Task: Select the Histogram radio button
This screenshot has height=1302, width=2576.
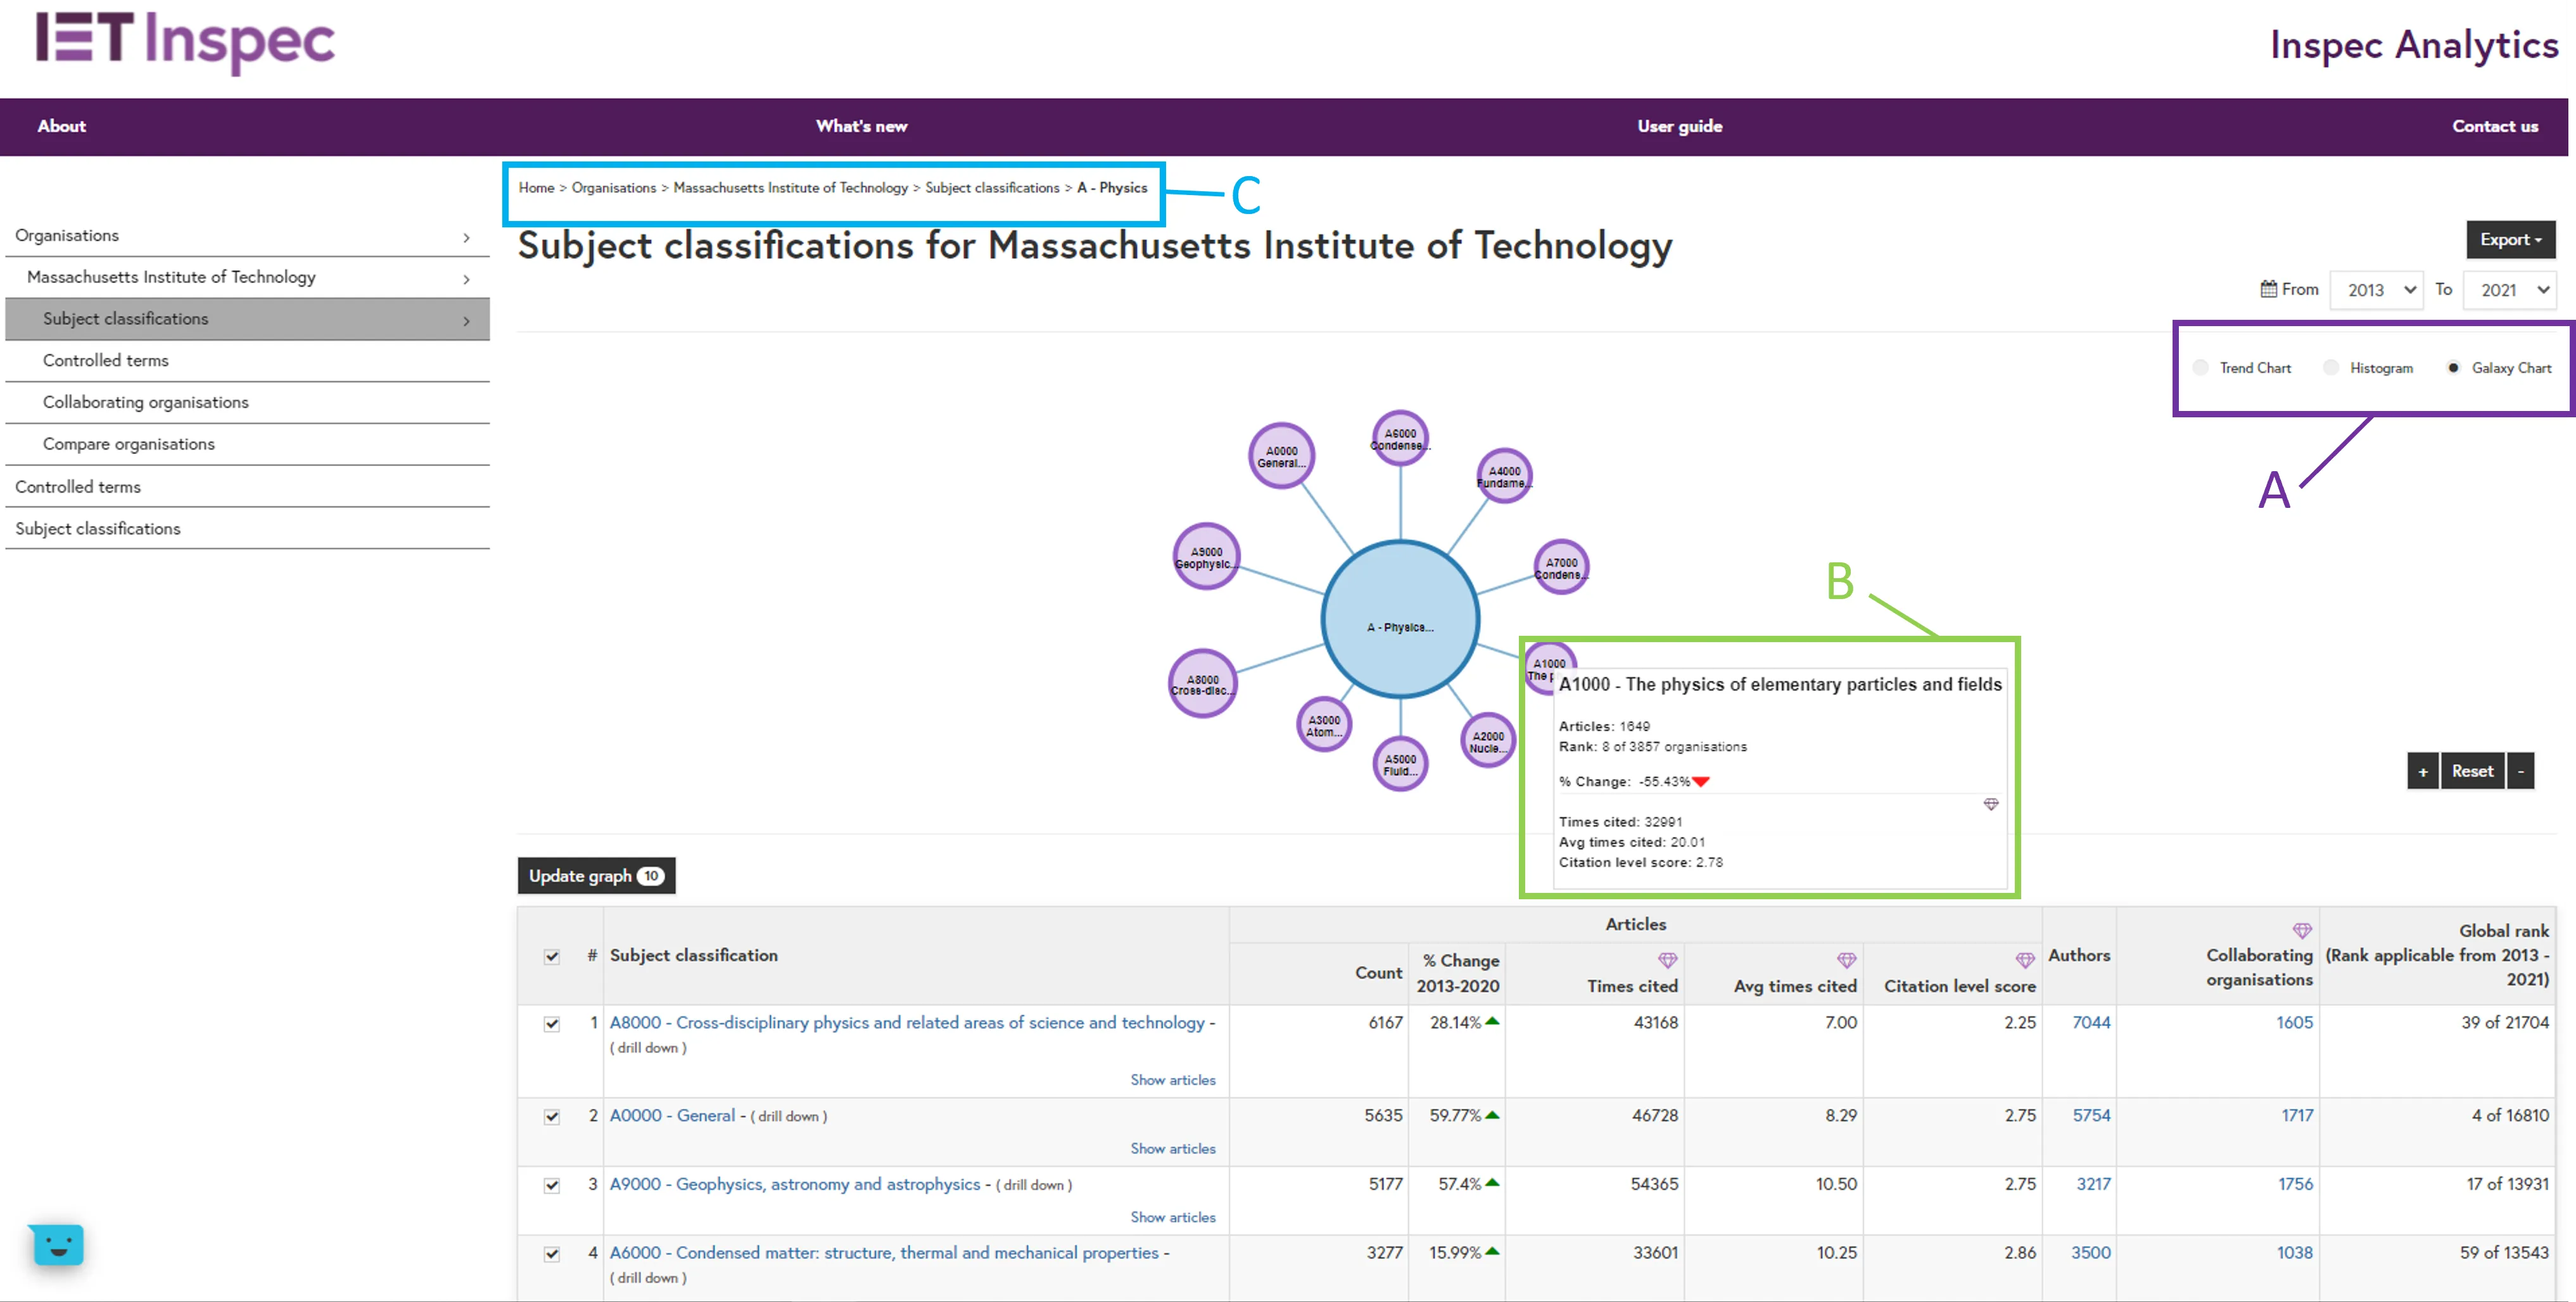Action: tap(2330, 368)
